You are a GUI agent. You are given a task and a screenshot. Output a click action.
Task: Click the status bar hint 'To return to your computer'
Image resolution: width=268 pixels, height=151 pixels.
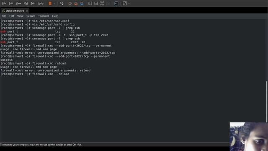pos(41,145)
